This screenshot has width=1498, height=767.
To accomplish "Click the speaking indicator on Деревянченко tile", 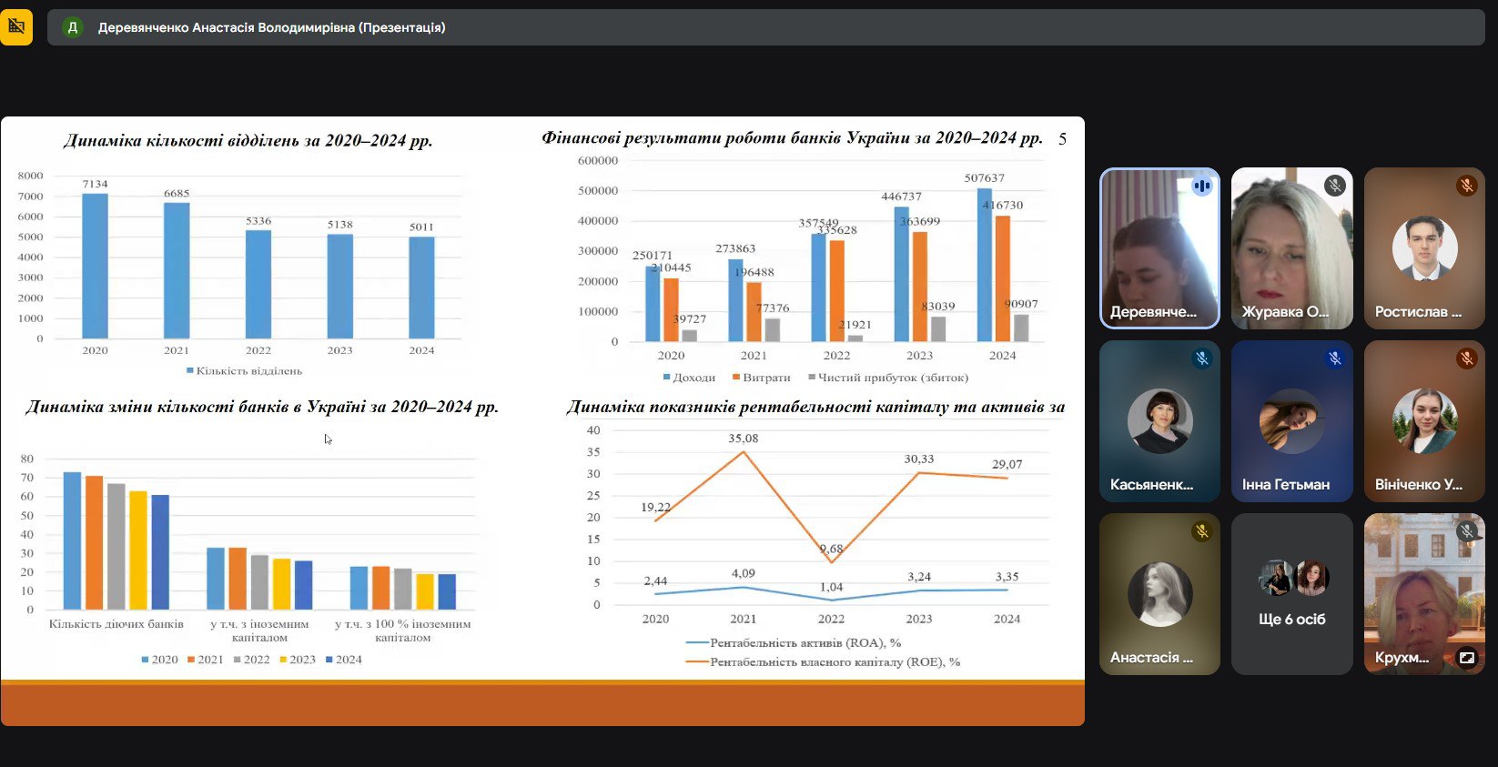I will 1202,186.
